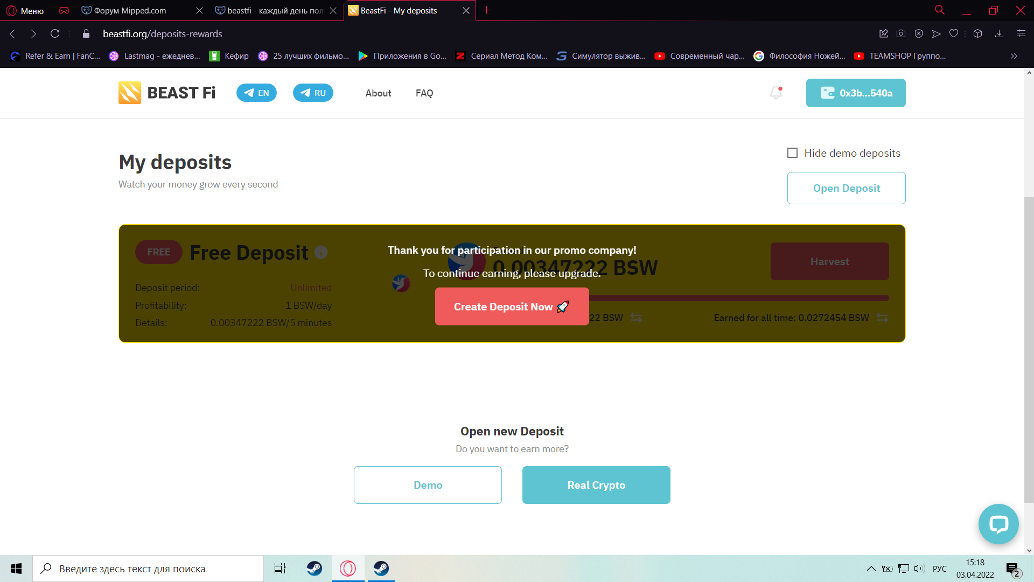Expand the hidden bookmarks chevron
This screenshot has height=582, width=1034.
1014,56
